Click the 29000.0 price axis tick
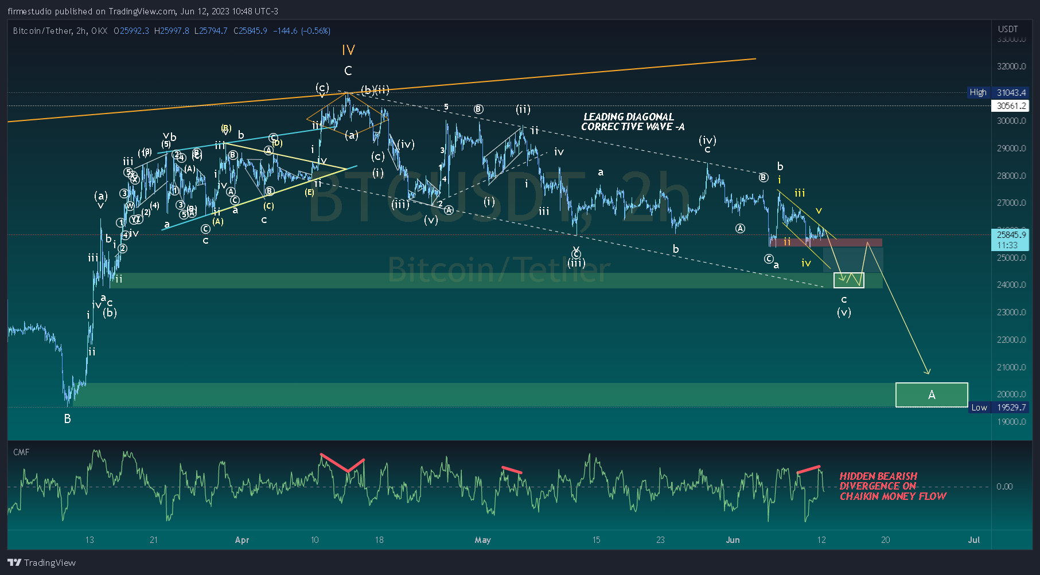 (1011, 148)
